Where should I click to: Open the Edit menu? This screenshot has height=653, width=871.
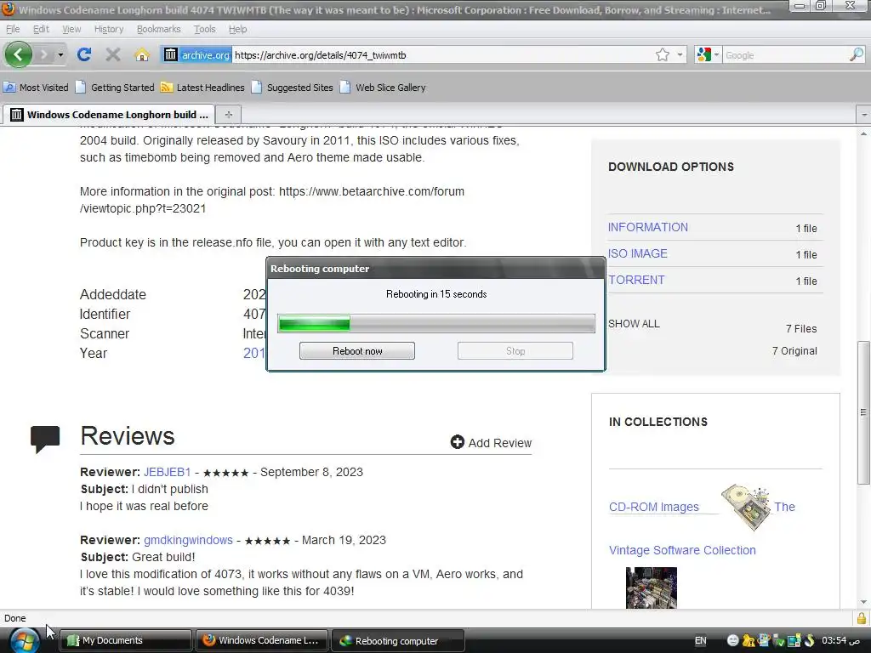pyautogui.click(x=41, y=29)
